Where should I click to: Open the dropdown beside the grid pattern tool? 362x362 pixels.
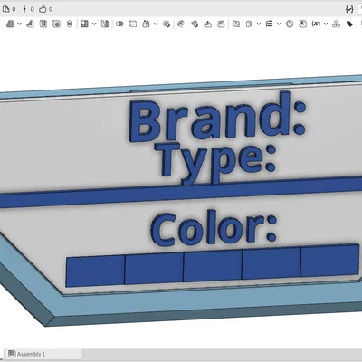click(94, 24)
